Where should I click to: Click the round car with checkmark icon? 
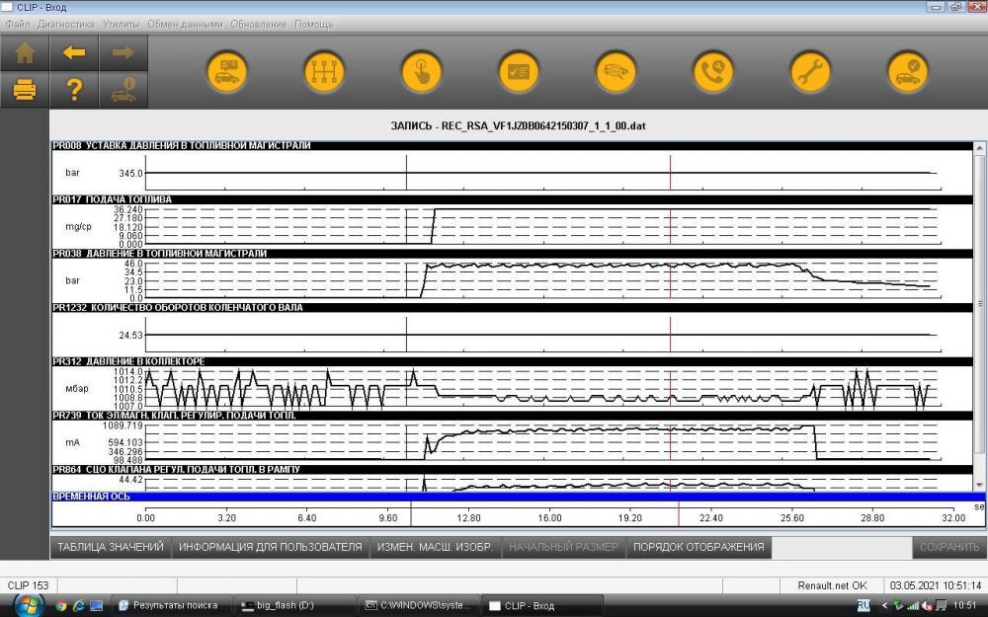tap(907, 72)
